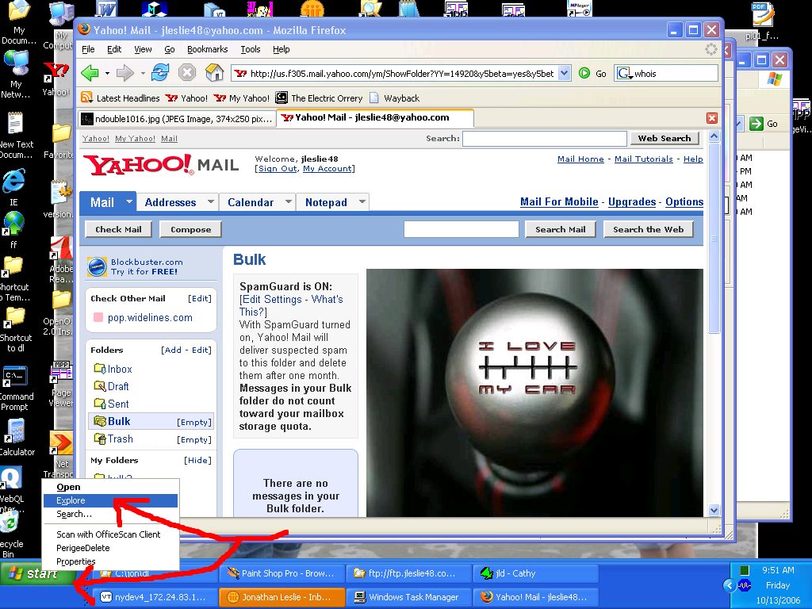Switch to the ndouble1016.jpg tab

[177, 118]
